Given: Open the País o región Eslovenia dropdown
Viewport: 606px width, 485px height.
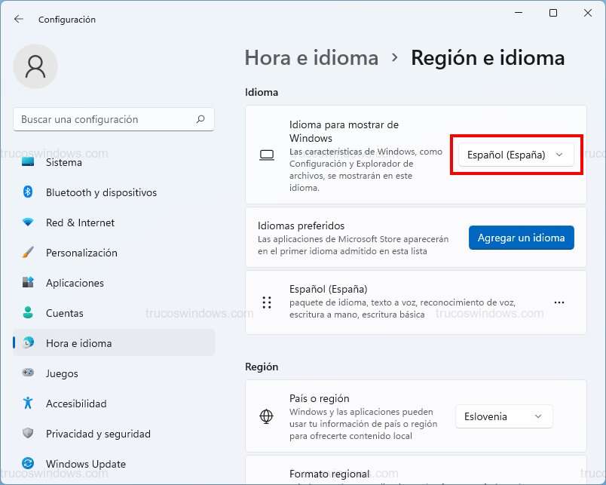Looking at the screenshot, I should click(x=503, y=416).
